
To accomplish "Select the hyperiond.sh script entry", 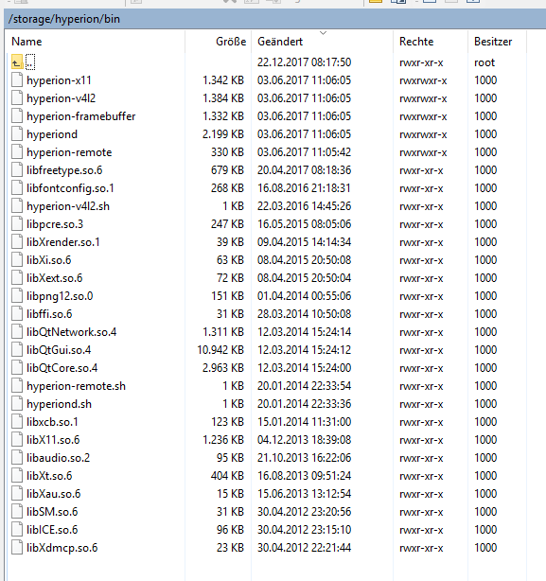I will (60, 404).
